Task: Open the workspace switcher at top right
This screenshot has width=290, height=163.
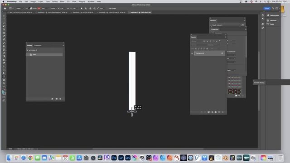Action: coord(277,8)
